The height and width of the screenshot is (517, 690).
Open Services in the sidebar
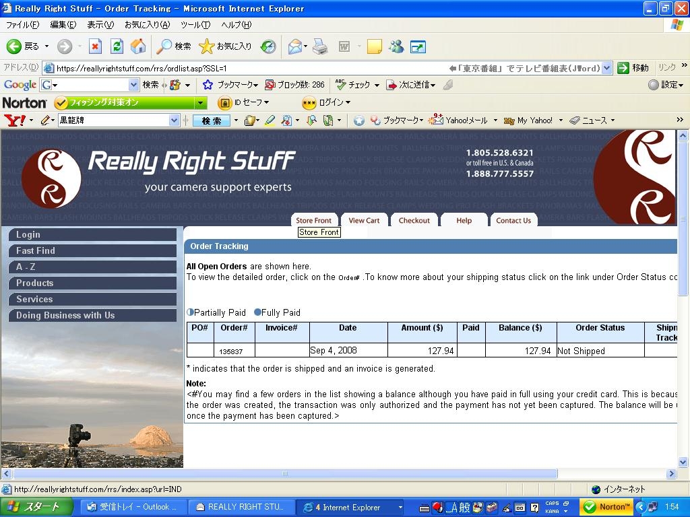coord(93,299)
